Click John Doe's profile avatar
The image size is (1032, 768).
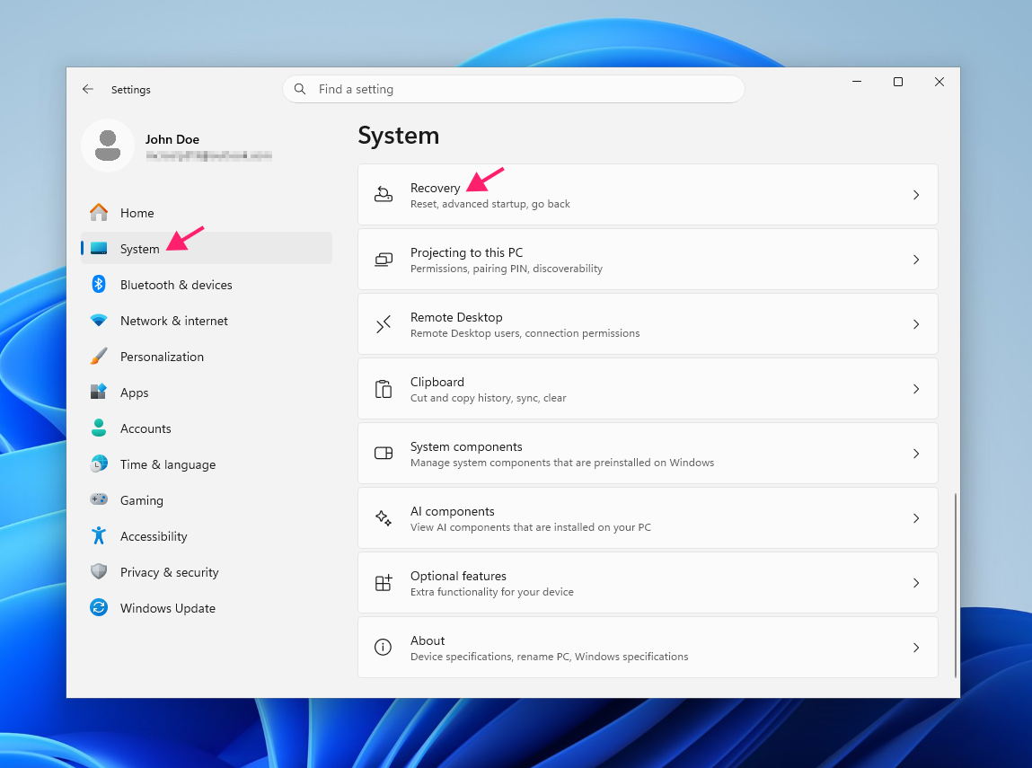[107, 146]
